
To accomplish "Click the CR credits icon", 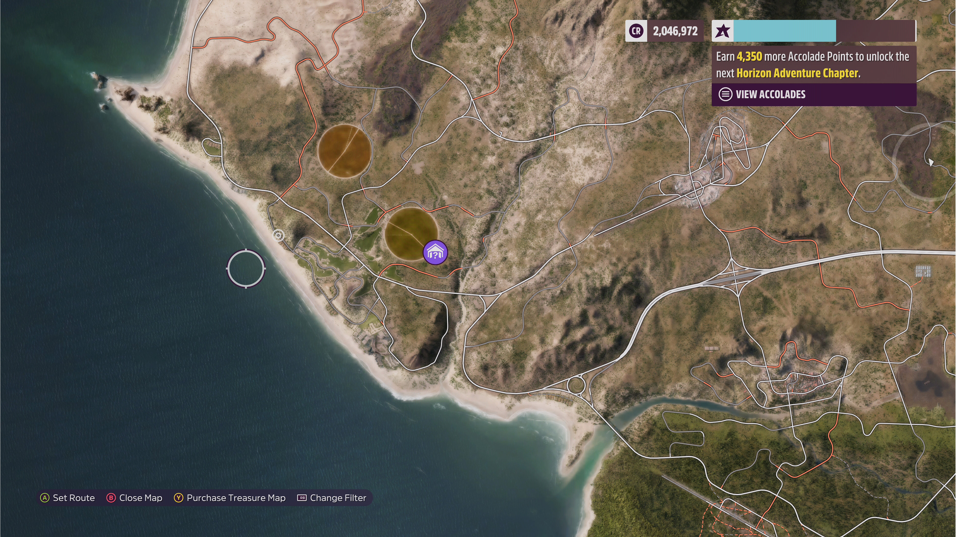I will [x=636, y=31].
